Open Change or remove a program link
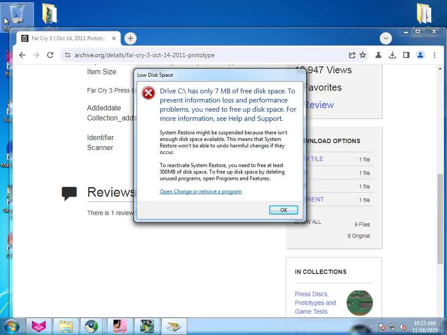The height and width of the screenshot is (335, 447). (201, 191)
